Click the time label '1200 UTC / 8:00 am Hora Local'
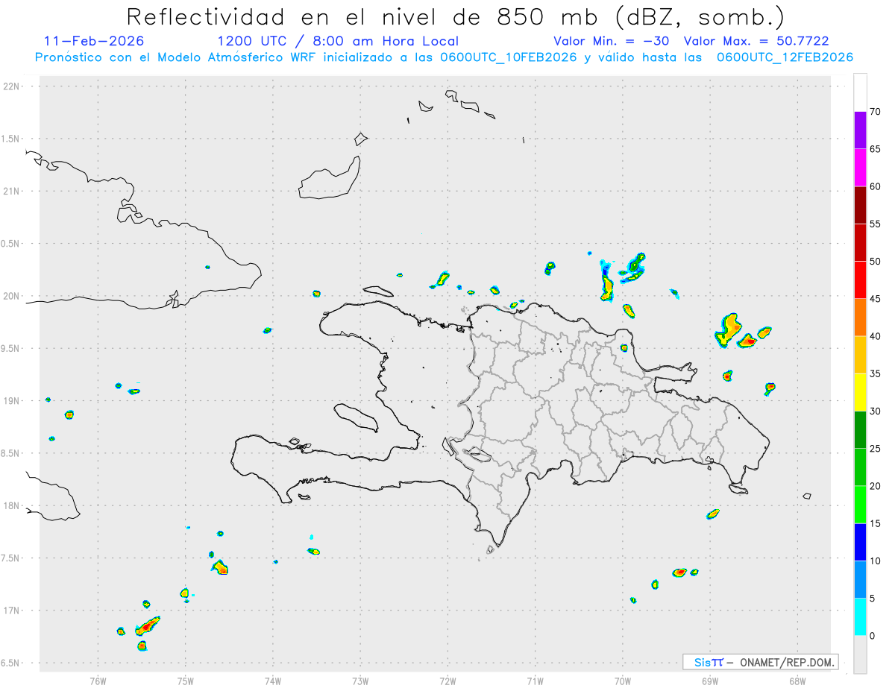 click(x=338, y=41)
